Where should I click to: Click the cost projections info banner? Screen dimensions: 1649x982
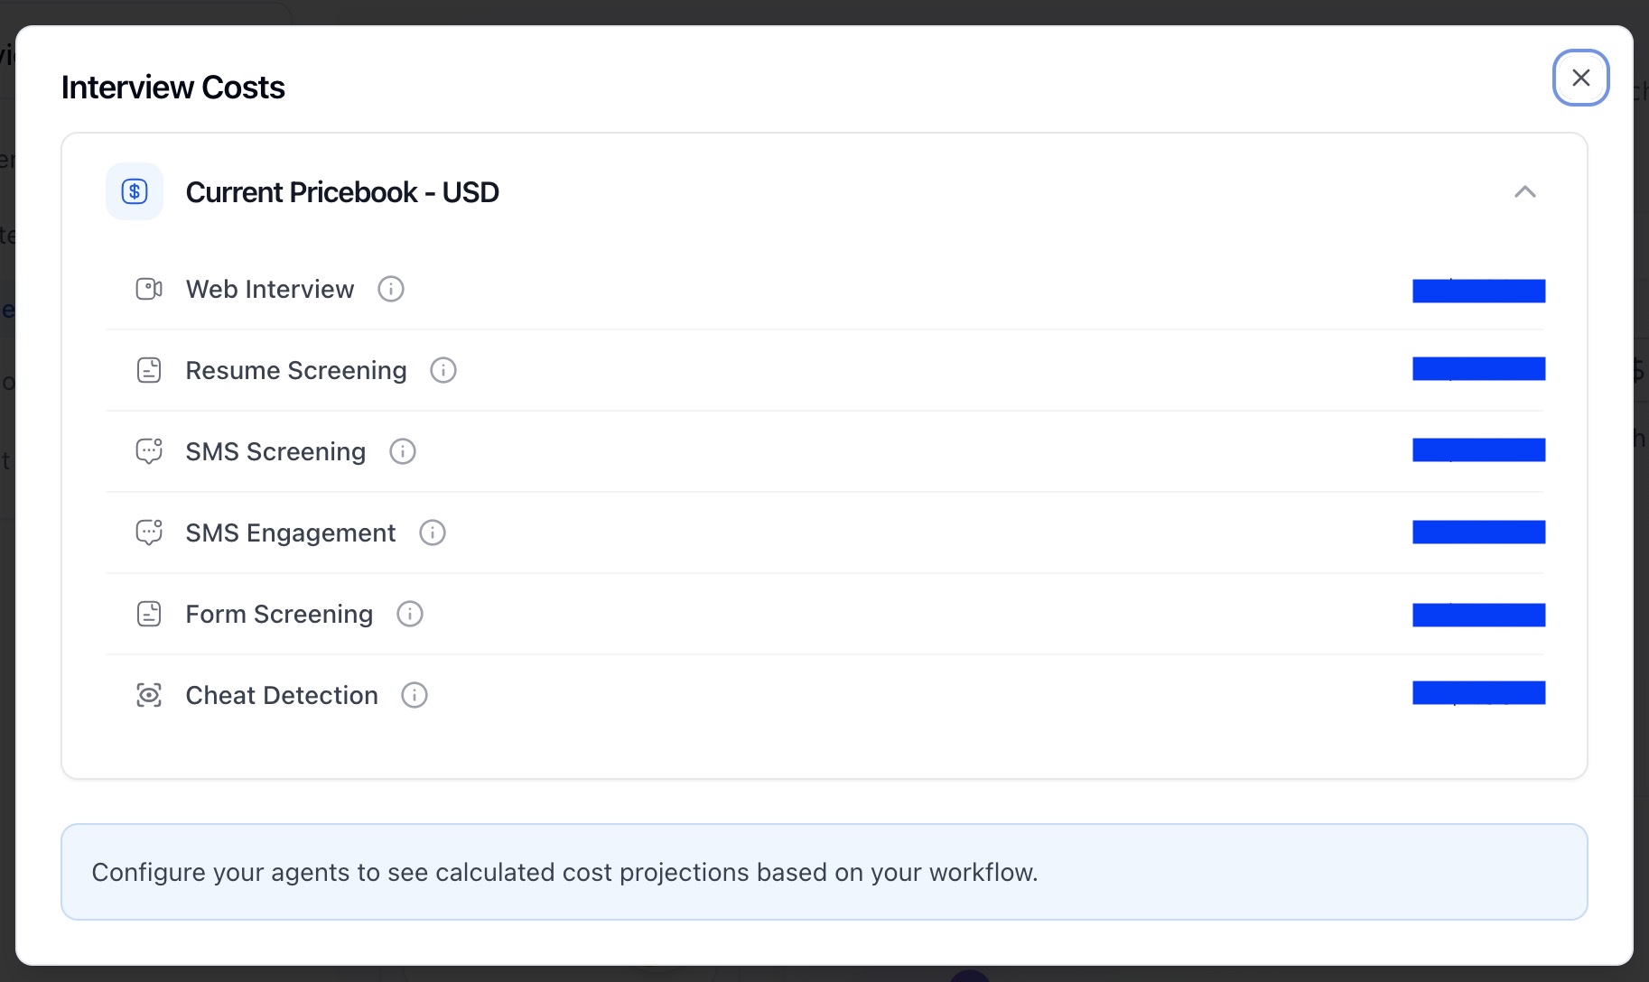point(824,872)
